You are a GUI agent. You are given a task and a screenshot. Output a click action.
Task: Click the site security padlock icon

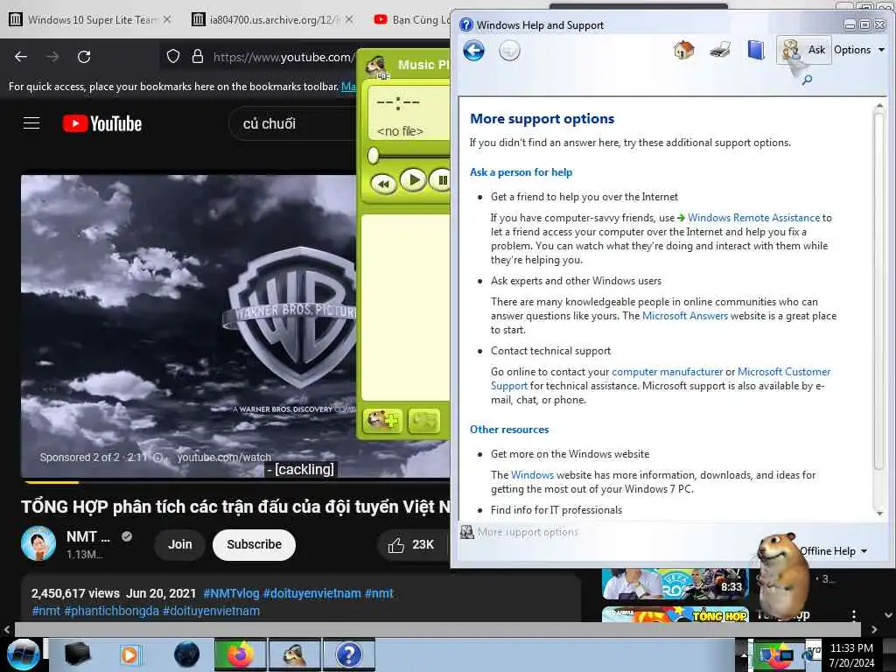tap(198, 57)
